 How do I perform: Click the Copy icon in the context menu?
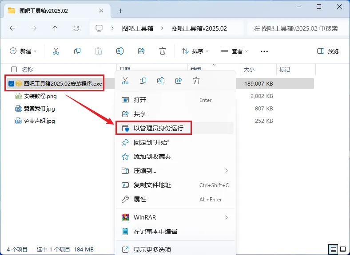[x=143, y=81]
